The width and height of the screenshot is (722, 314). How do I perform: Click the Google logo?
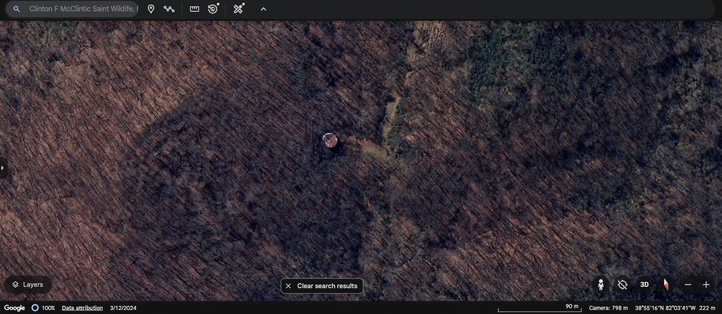(15, 308)
